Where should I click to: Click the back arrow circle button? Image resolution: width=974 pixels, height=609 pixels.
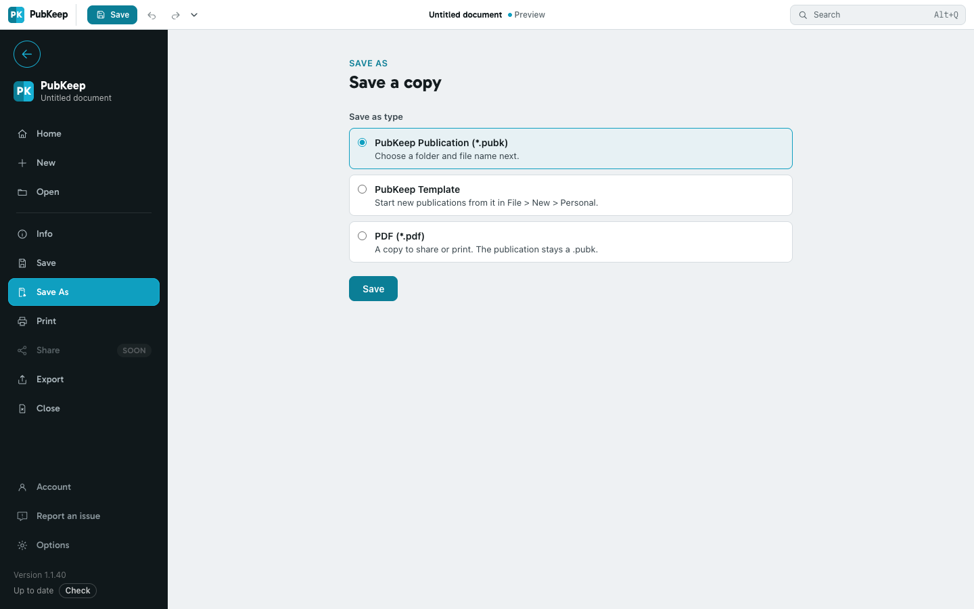27,54
